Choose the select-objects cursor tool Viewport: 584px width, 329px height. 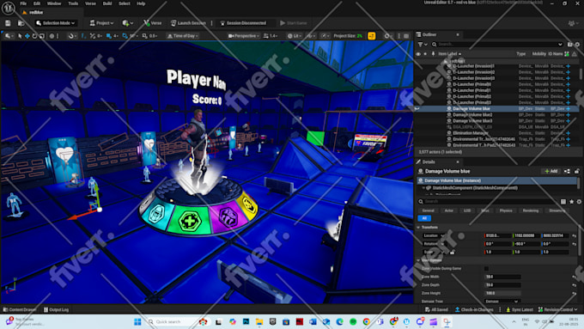coord(20,36)
